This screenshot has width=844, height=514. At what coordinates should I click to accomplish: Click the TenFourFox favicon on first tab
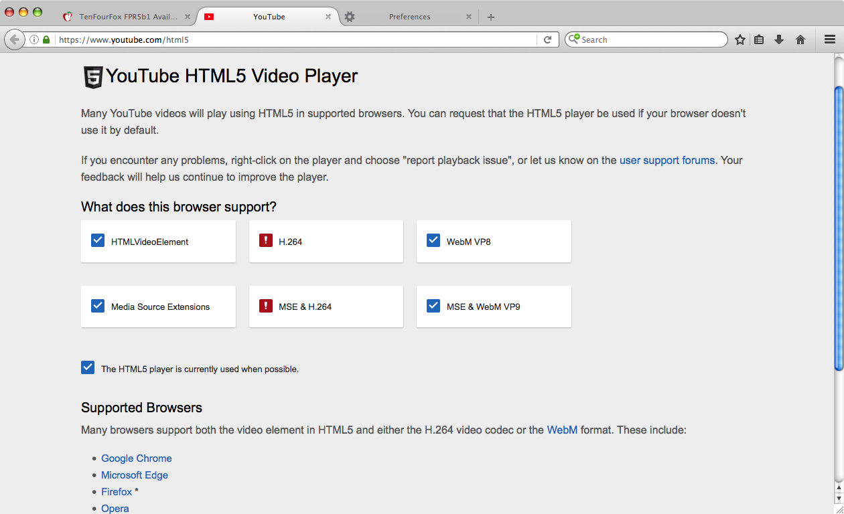coord(68,17)
